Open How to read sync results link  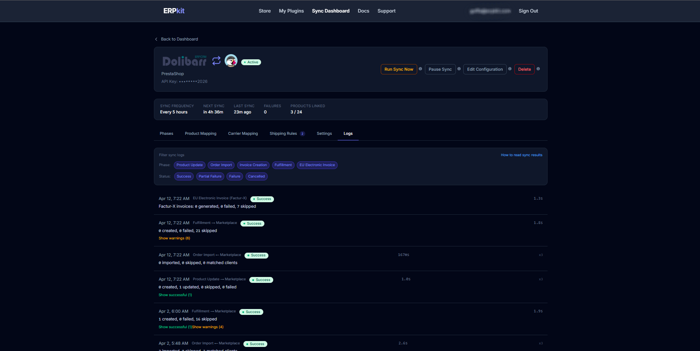pos(521,155)
